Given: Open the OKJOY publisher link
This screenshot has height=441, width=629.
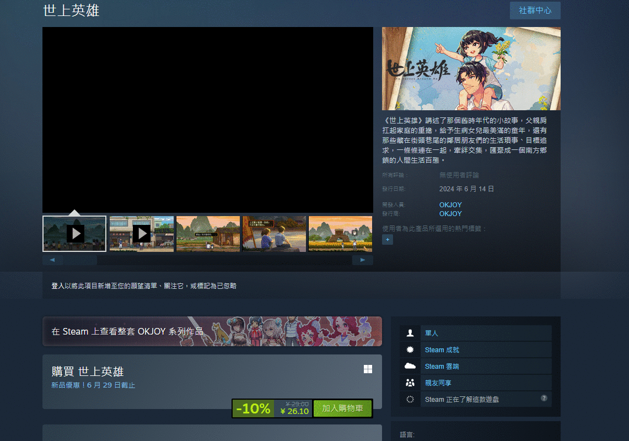Looking at the screenshot, I should [450, 214].
